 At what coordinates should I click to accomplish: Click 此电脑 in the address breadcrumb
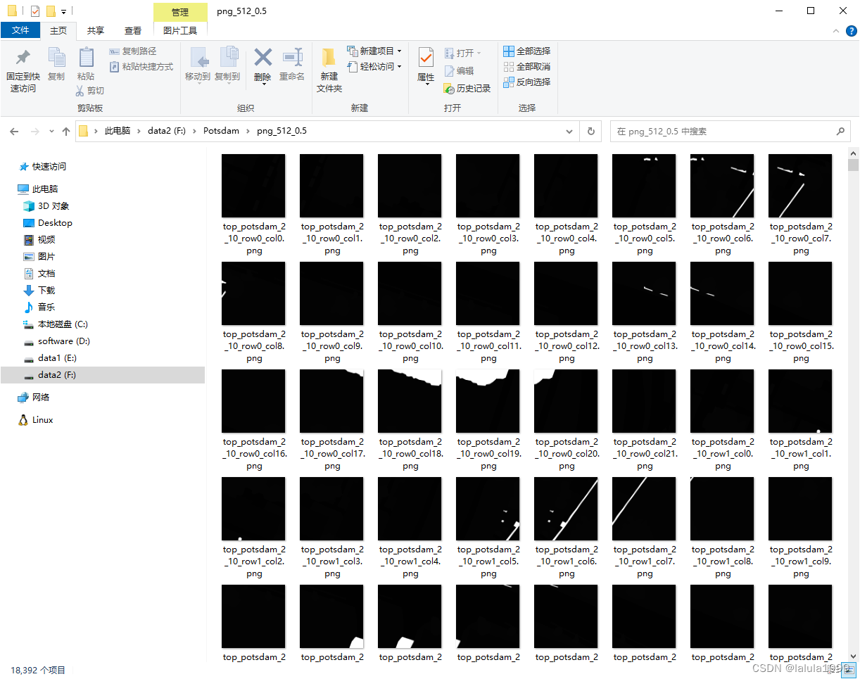118,132
